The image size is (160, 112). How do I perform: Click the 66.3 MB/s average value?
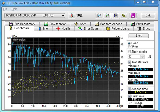(x=140, y=83)
